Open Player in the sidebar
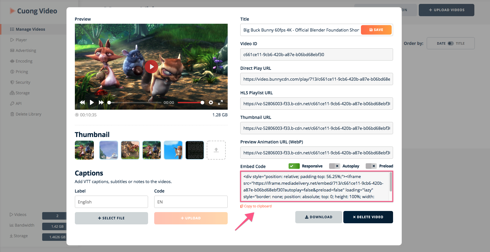This screenshot has width=490, height=252. click(x=19, y=40)
